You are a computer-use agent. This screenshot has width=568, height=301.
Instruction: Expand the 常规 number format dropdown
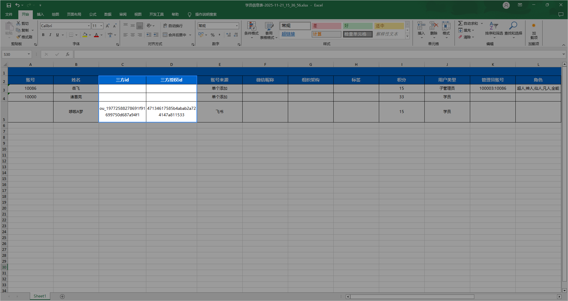(237, 26)
